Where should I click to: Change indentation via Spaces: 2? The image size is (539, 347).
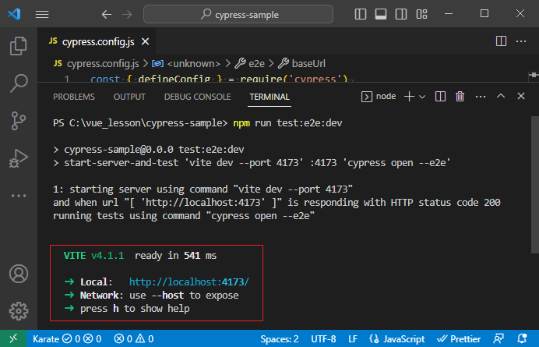pyautogui.click(x=279, y=339)
